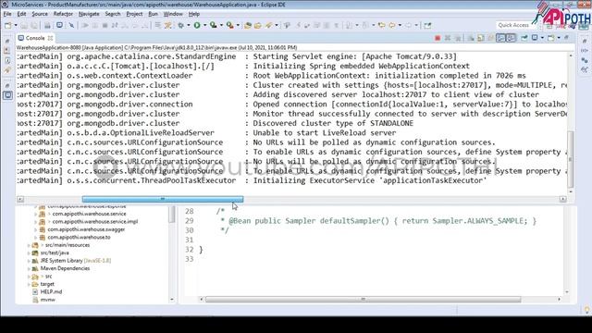
Task: Select the mvnw file
Action: (47, 300)
